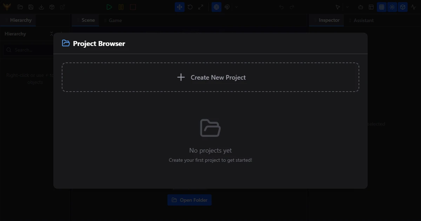Click the download/import icon in toolbar

[41, 7]
